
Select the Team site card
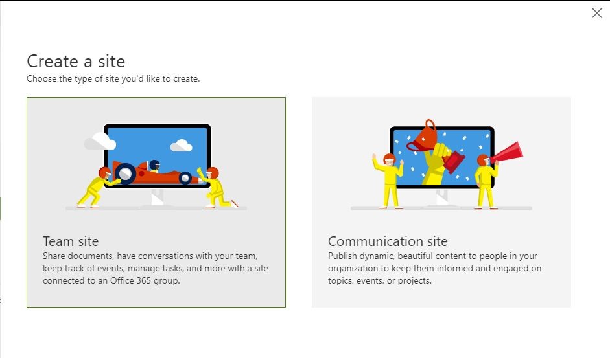click(156, 202)
